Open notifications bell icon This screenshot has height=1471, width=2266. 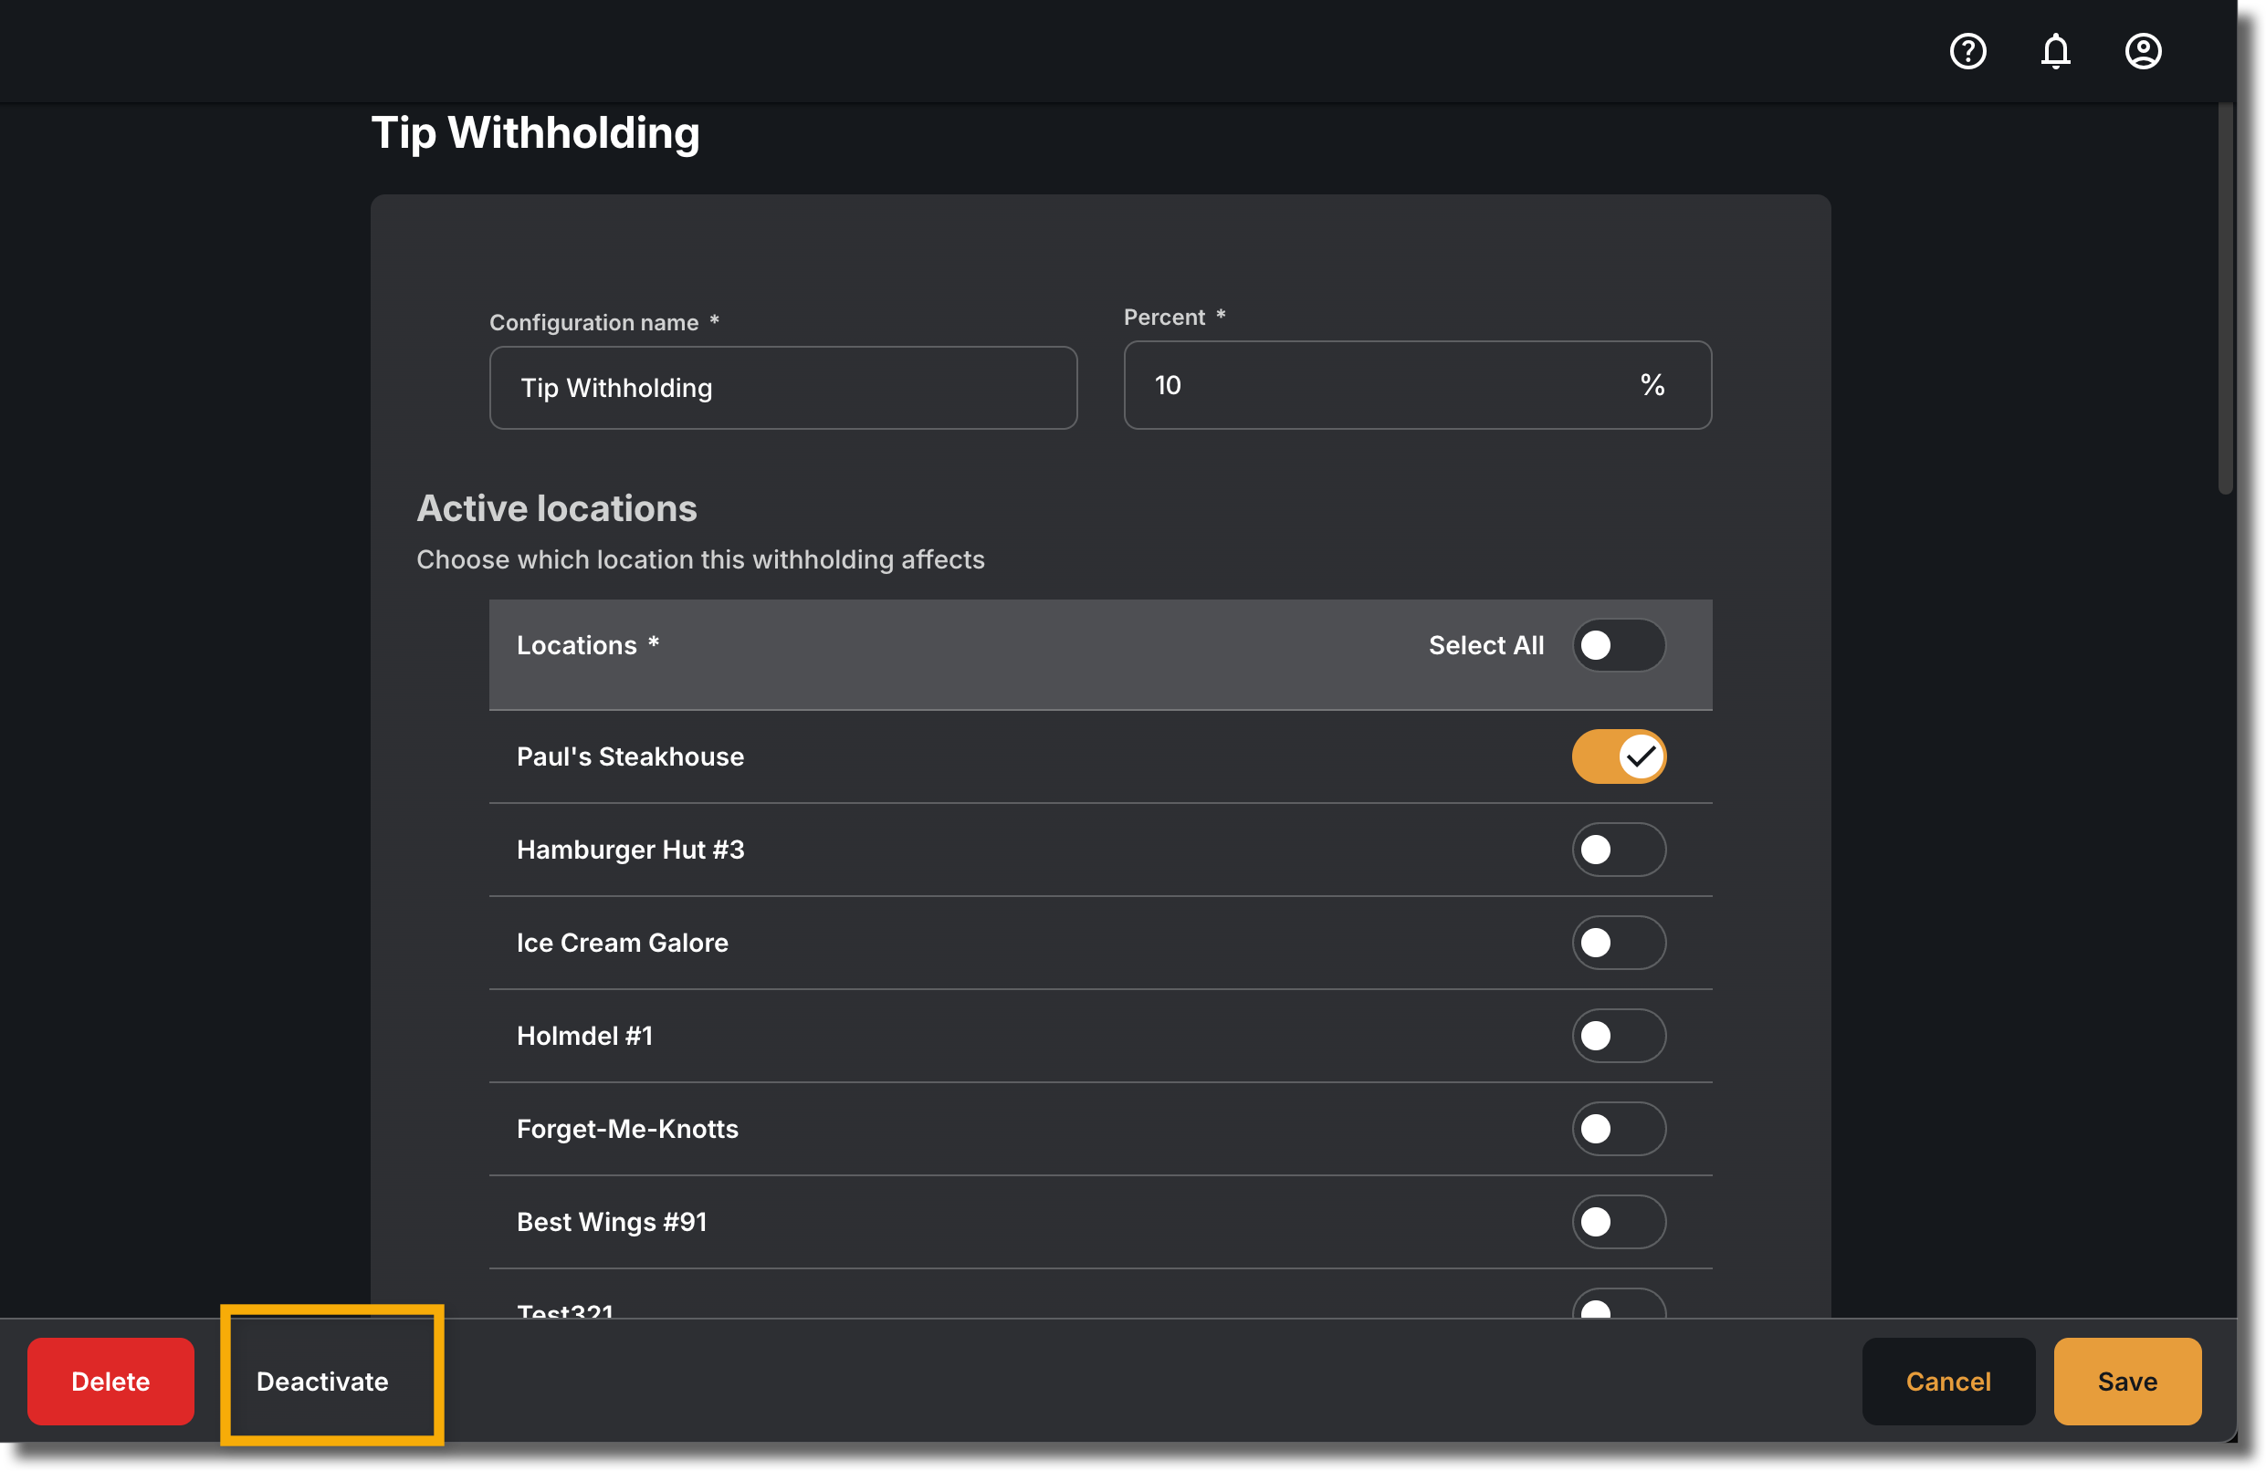[x=2054, y=50]
